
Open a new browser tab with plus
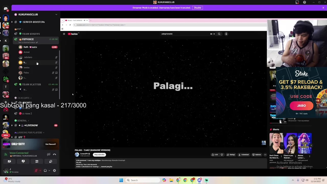pyautogui.click(x=90, y=20)
